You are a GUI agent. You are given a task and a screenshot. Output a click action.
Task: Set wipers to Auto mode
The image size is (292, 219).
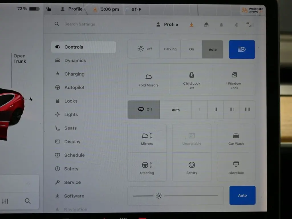click(176, 110)
